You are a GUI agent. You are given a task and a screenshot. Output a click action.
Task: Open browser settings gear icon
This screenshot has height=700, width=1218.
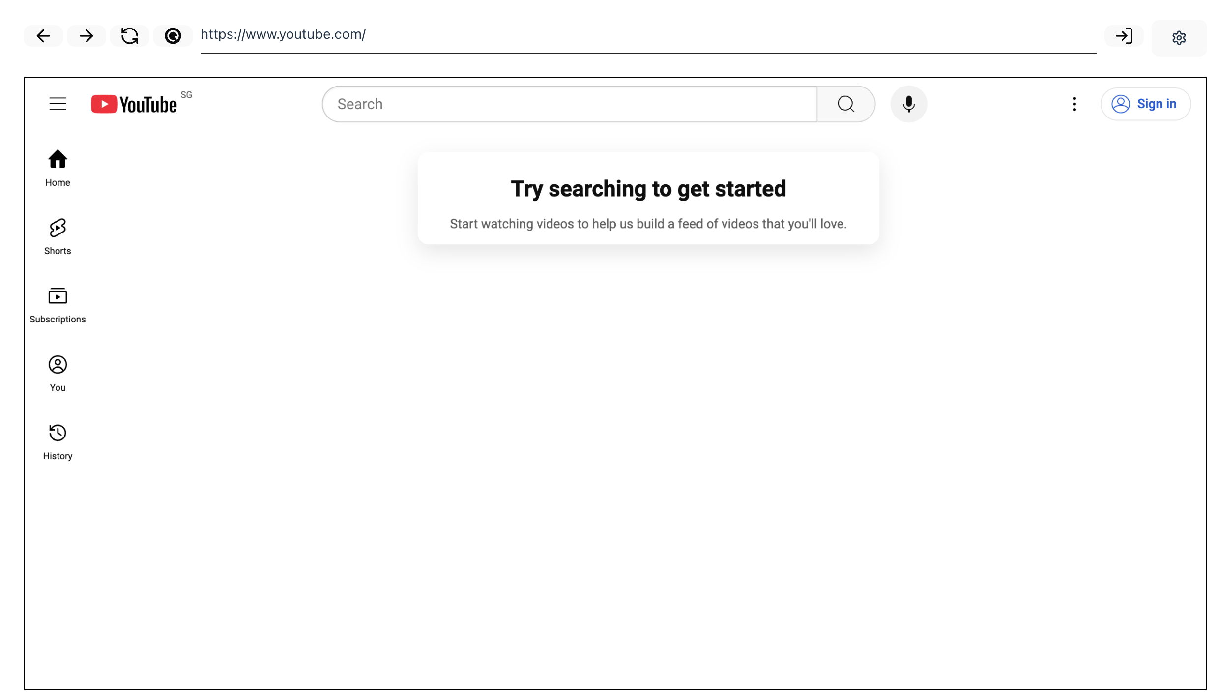point(1179,38)
